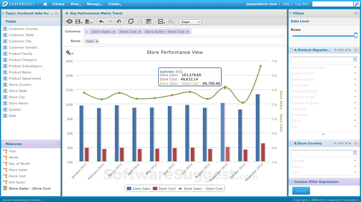Open the Manage menu
Screen dimensions: 361x202
tap(93, 4)
